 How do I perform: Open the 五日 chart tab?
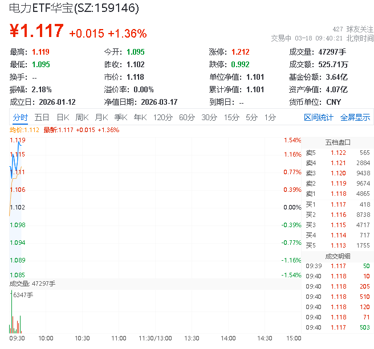pos(42,117)
